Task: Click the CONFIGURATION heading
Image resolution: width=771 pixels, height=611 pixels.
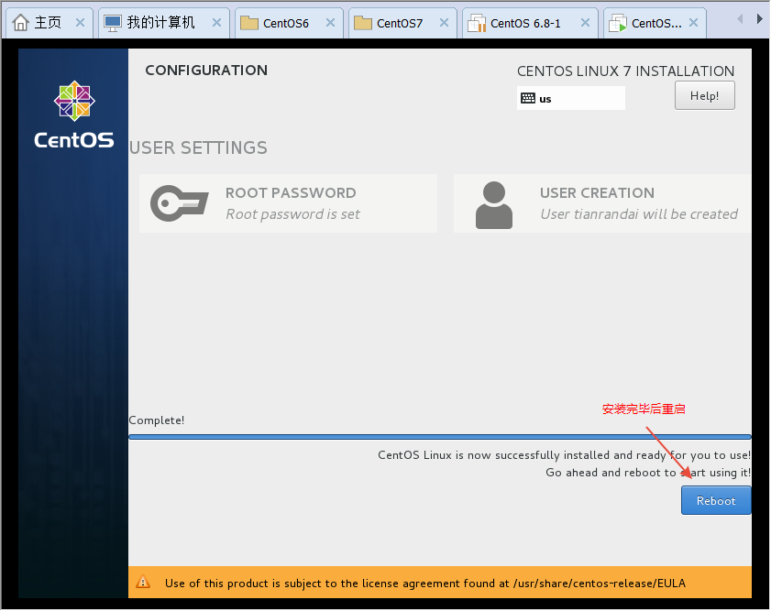Action: coord(206,71)
